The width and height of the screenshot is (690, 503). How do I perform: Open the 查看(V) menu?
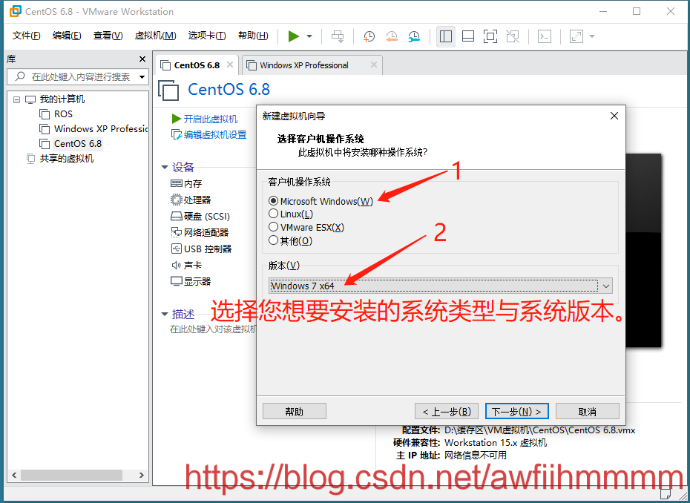108,36
